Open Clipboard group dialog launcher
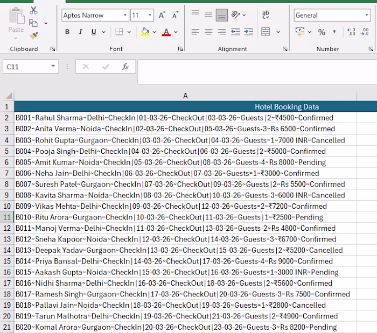Image resolution: width=377 pixels, height=333 pixels. (x=53, y=49)
